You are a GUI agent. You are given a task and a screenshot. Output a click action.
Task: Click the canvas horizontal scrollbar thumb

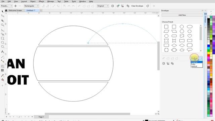pyautogui.click(x=87, y=114)
